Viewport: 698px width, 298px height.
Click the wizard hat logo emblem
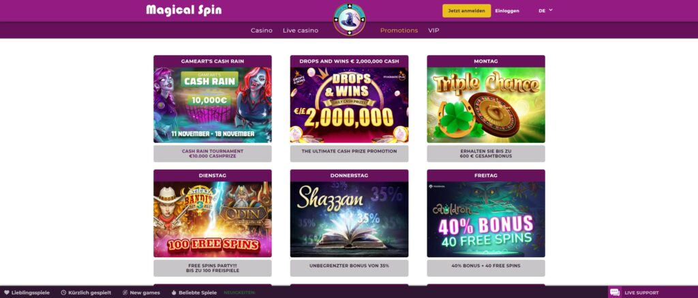[x=350, y=19]
